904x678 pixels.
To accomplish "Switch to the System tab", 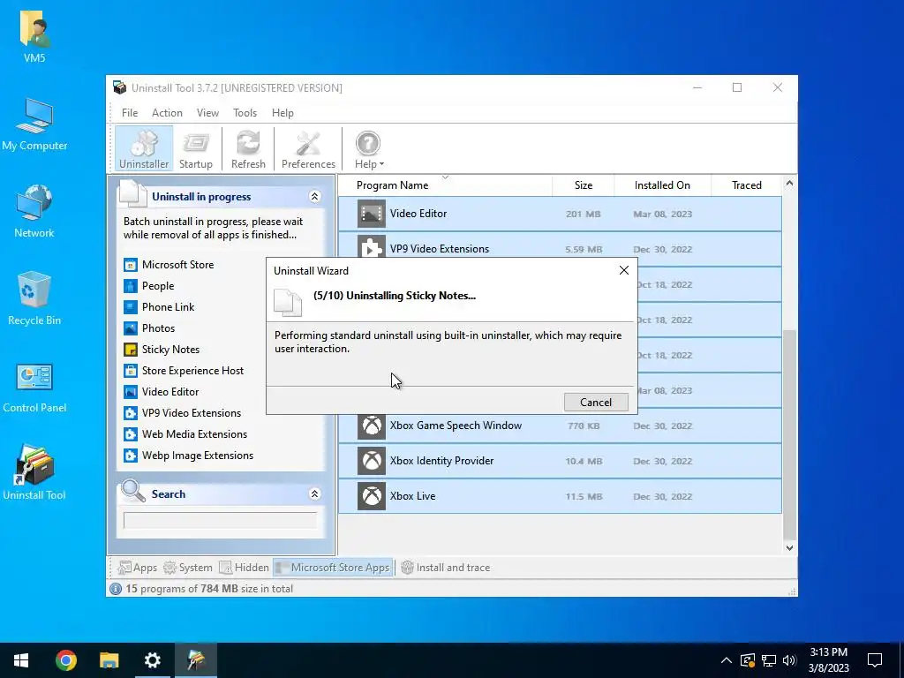I will [188, 568].
